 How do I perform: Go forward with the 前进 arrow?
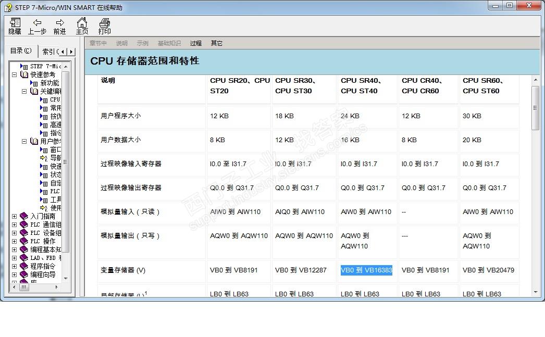[x=60, y=26]
